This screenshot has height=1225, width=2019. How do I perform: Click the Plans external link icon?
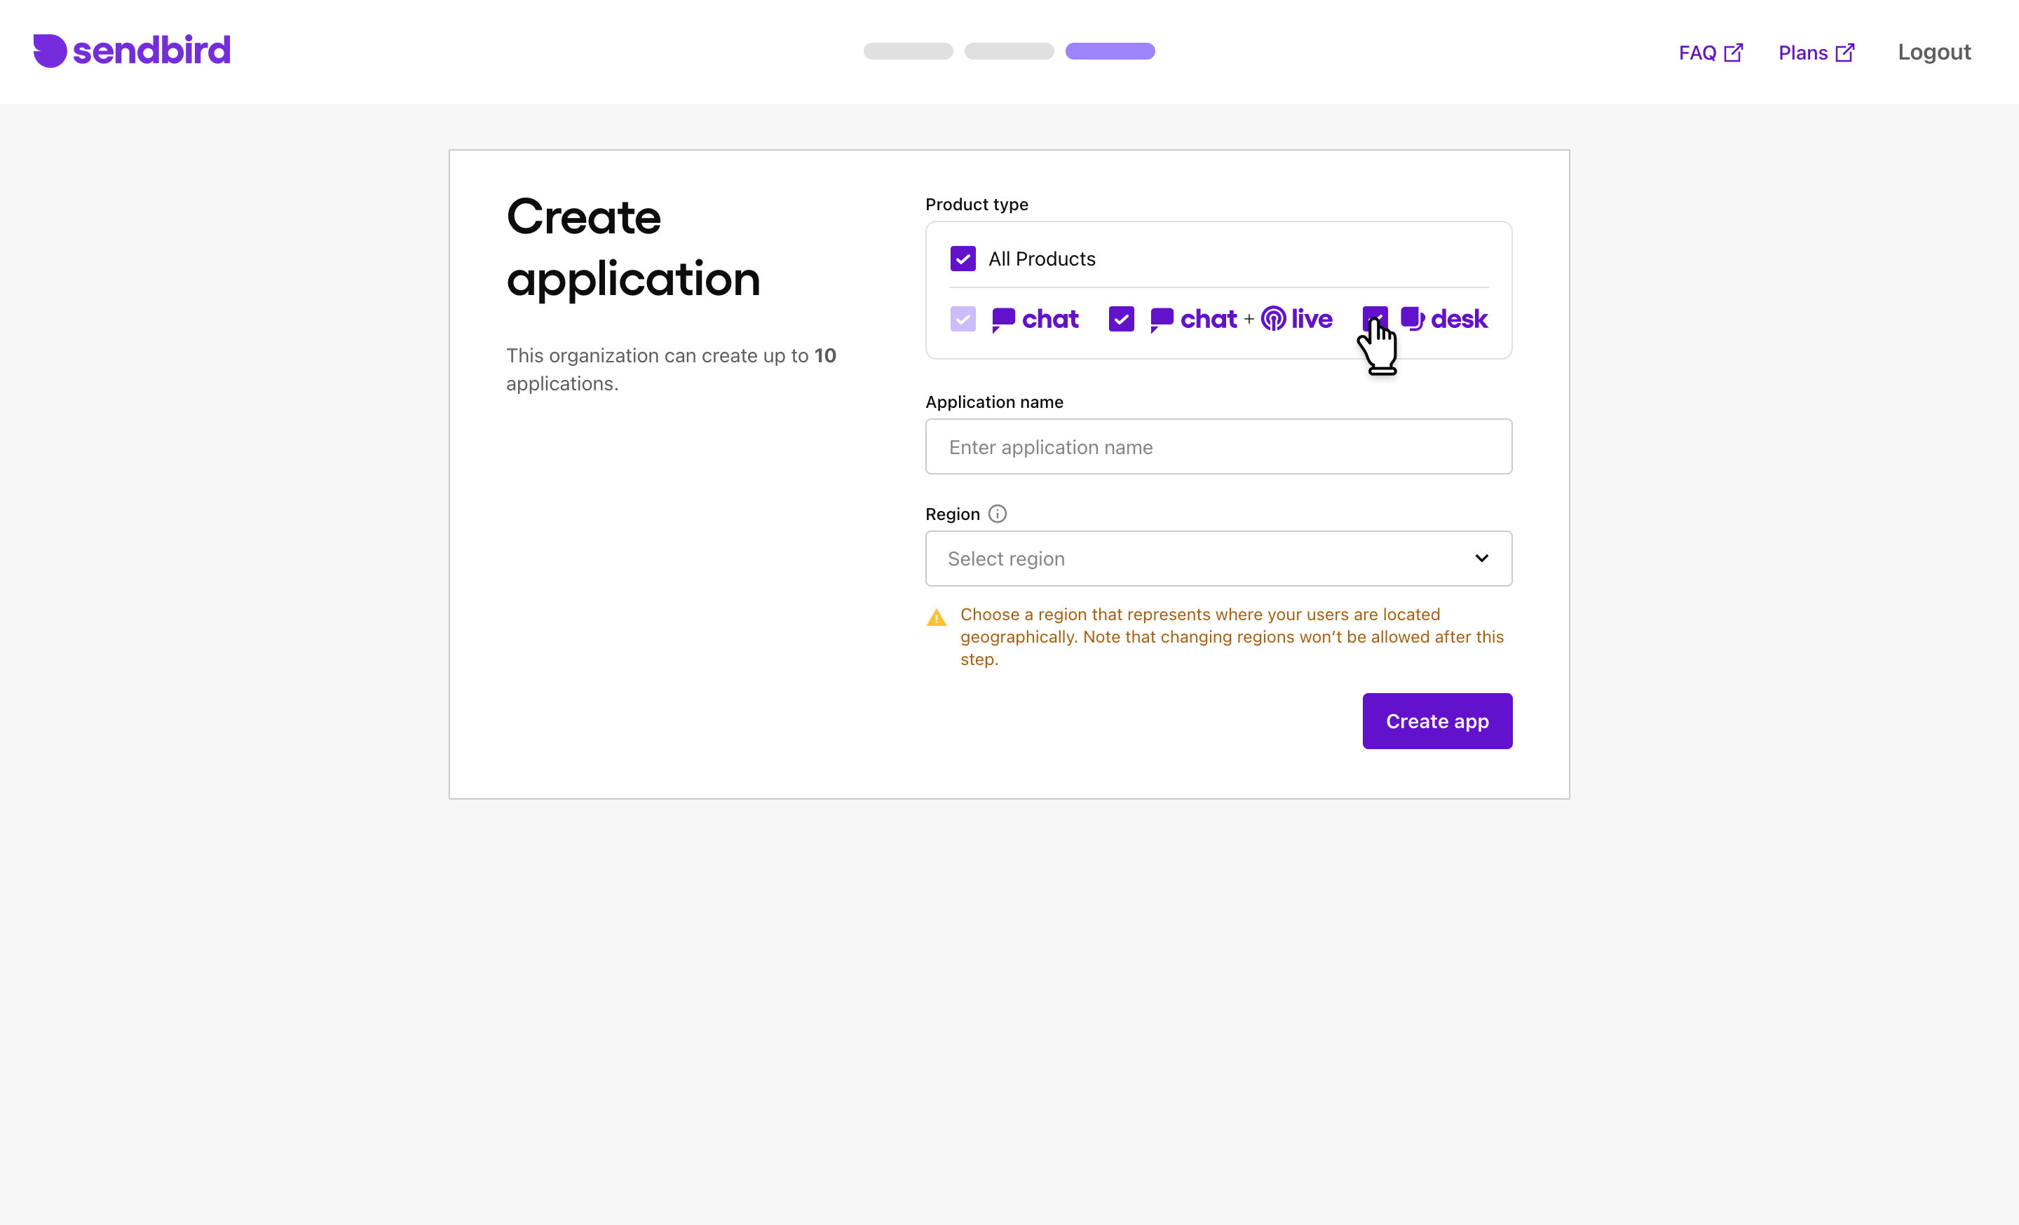(1844, 53)
